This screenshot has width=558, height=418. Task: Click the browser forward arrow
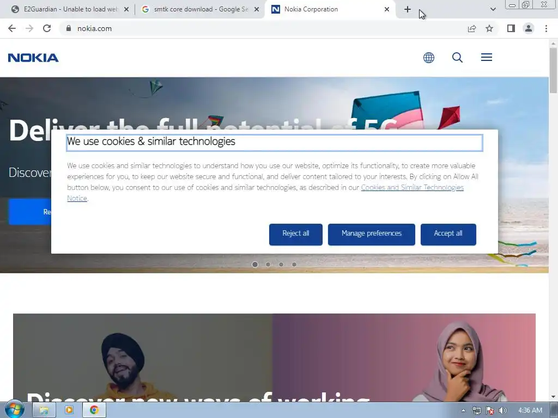coord(29,28)
